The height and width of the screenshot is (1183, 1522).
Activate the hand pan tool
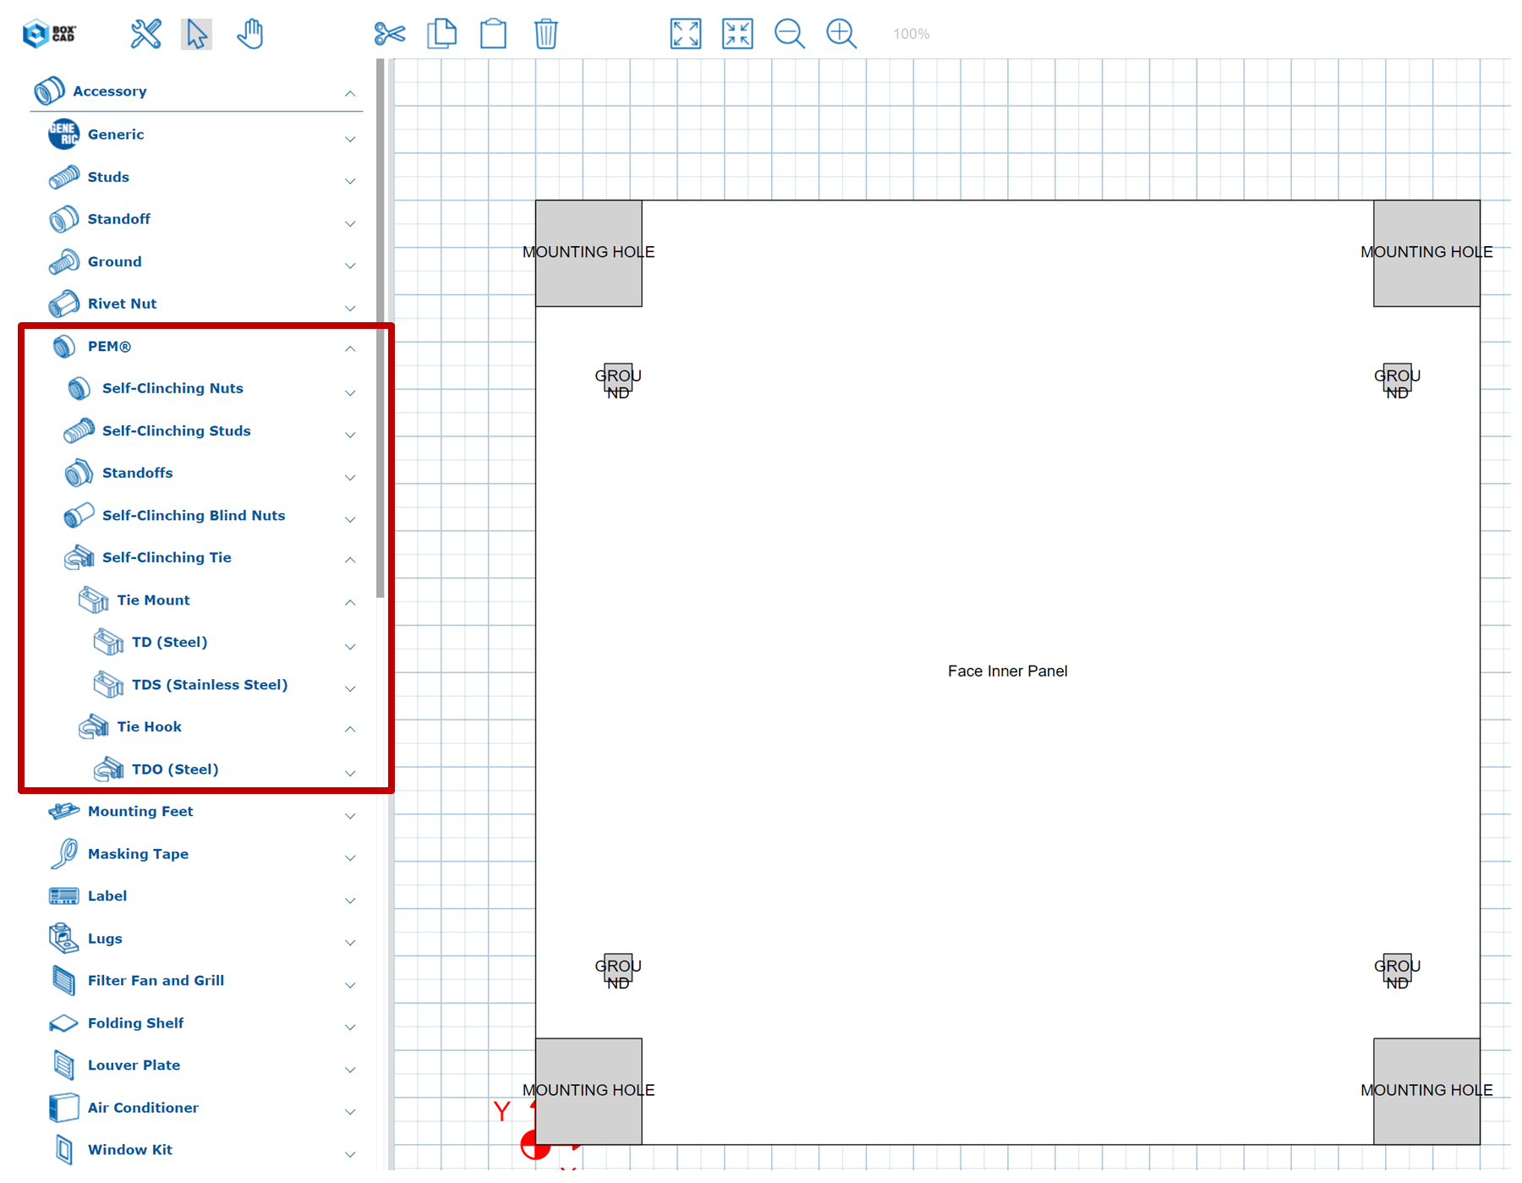[250, 34]
